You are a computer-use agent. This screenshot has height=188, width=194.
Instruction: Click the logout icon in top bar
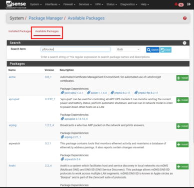188,4
